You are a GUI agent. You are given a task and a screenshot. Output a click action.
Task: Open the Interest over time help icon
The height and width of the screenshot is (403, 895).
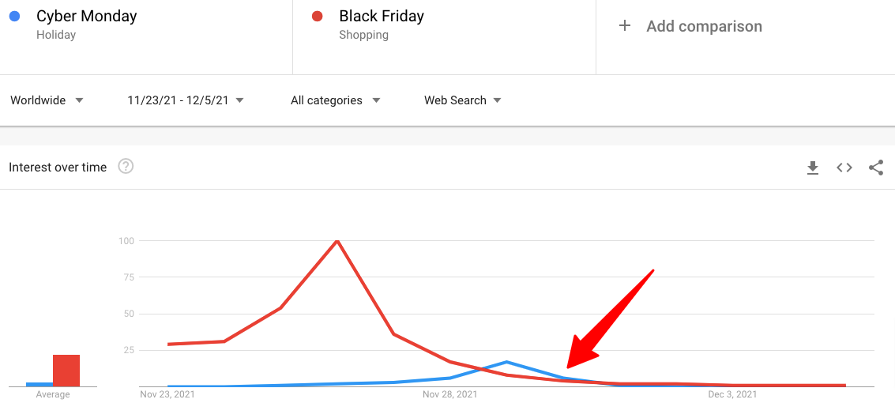pos(126,167)
